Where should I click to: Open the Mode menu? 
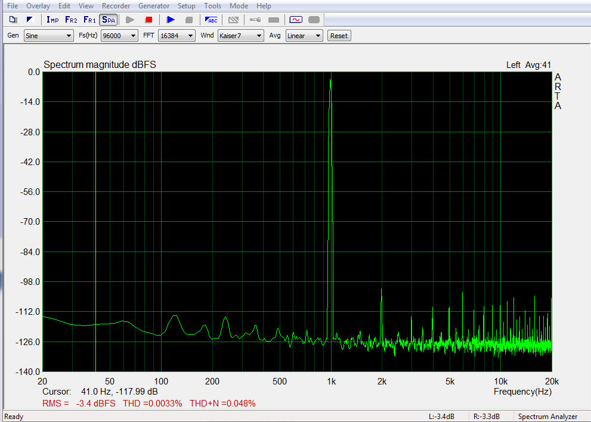point(239,6)
